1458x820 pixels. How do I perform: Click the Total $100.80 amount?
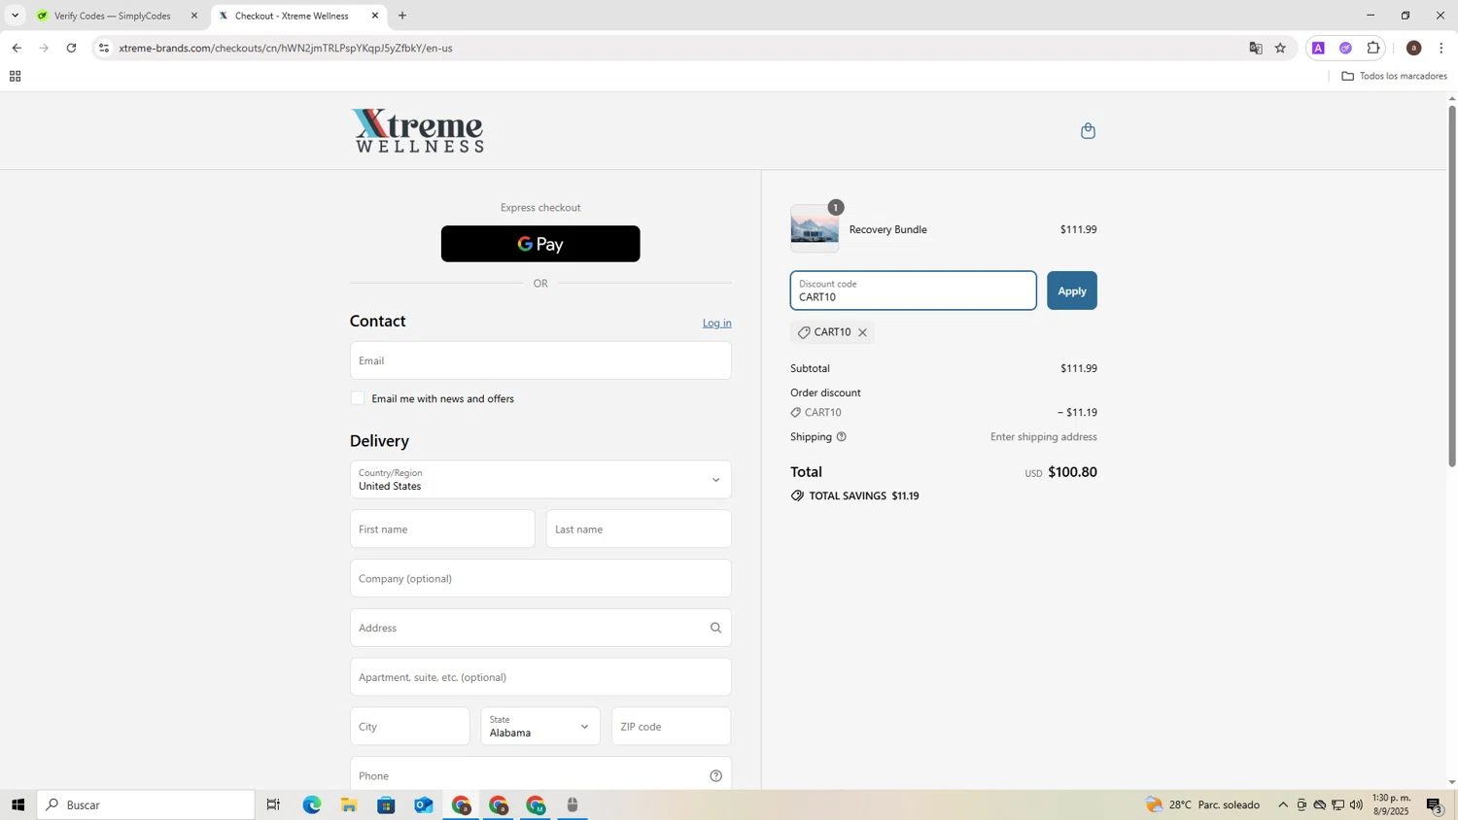[x=1072, y=472]
